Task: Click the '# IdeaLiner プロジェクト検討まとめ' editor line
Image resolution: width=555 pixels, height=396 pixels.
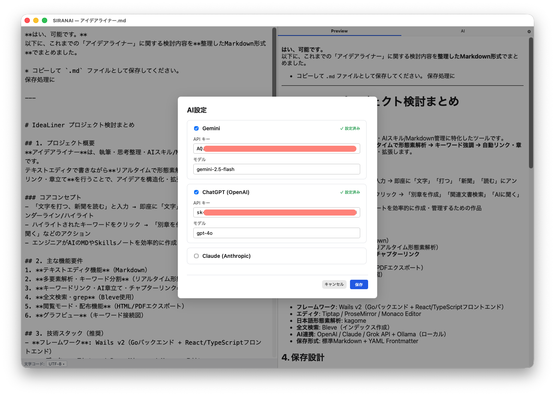Action: pos(80,125)
